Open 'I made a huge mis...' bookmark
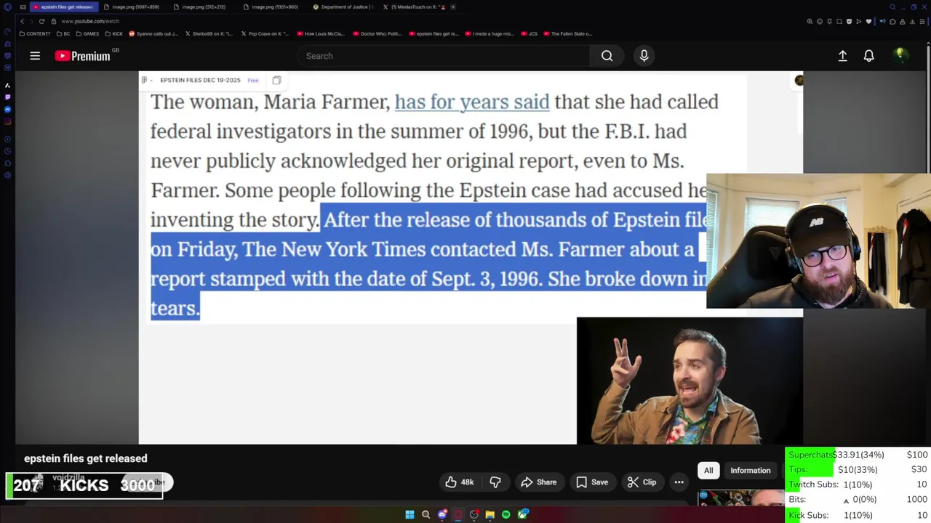Image resolution: width=931 pixels, height=523 pixels. coord(489,33)
